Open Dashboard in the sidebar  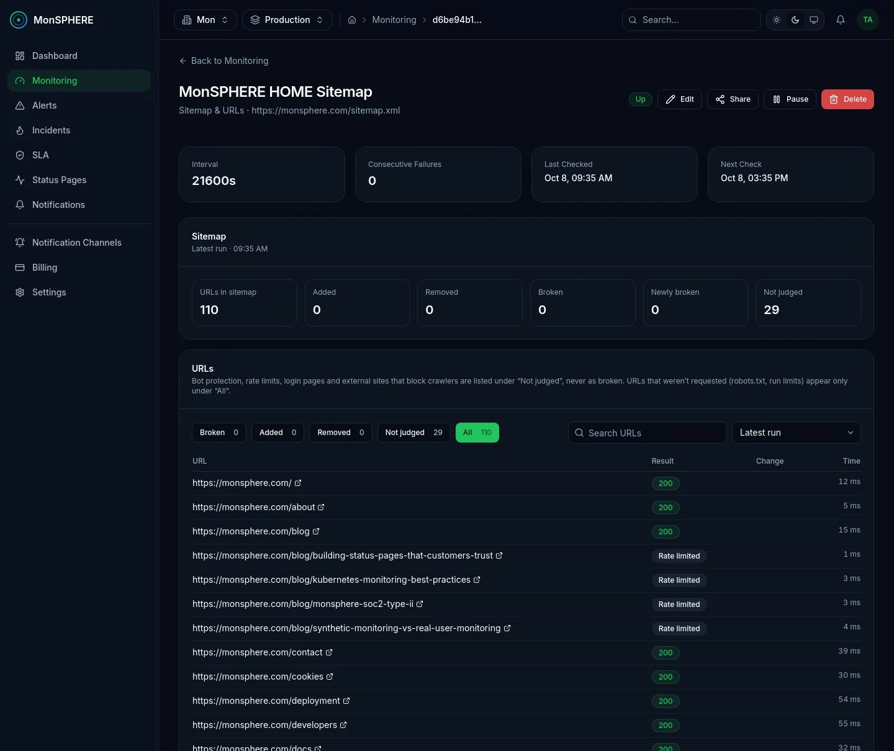[x=79, y=56]
